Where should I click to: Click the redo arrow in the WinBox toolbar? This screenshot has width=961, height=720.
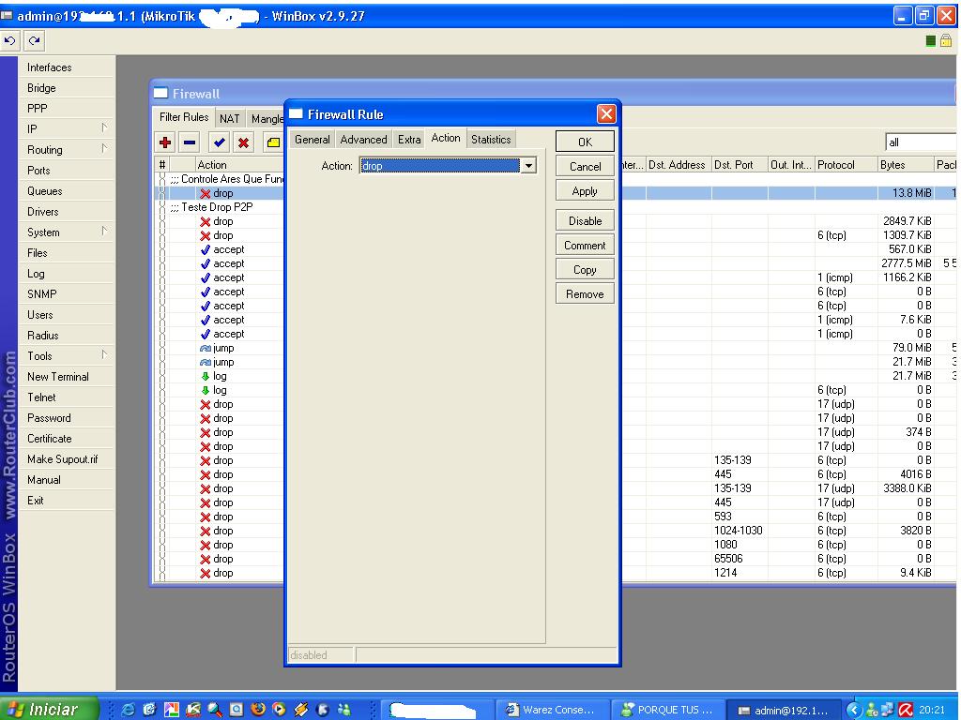pyautogui.click(x=35, y=41)
